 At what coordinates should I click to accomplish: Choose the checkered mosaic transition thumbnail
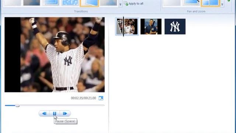point(70,3)
